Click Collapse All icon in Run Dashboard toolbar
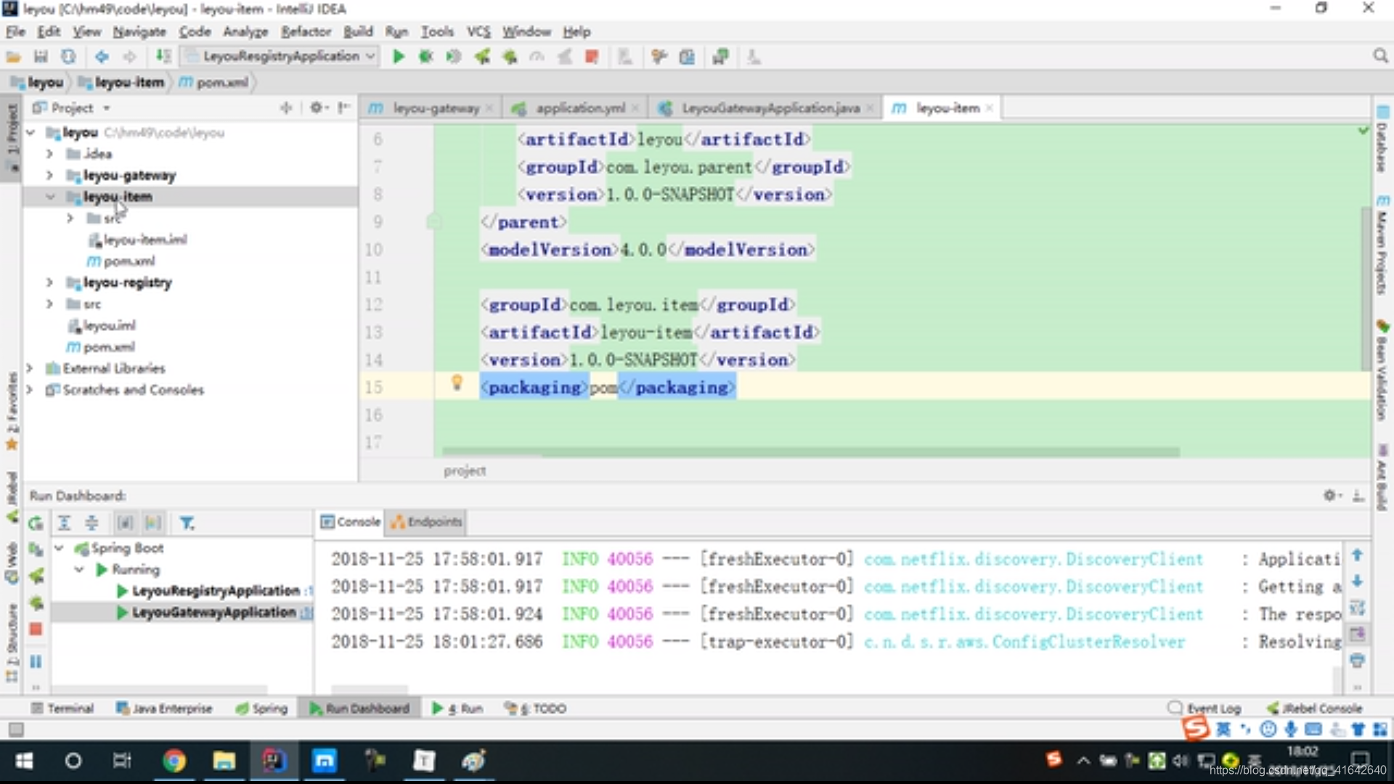This screenshot has height=784, width=1394. (x=91, y=523)
